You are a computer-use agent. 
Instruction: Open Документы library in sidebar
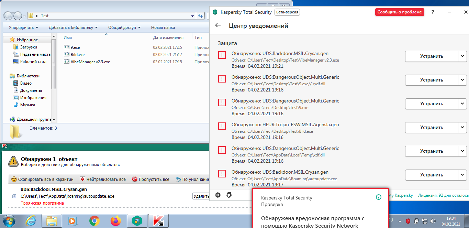tap(28, 90)
